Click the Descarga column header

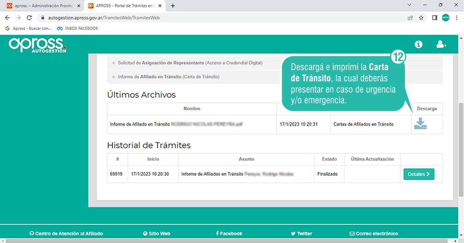[427, 108]
